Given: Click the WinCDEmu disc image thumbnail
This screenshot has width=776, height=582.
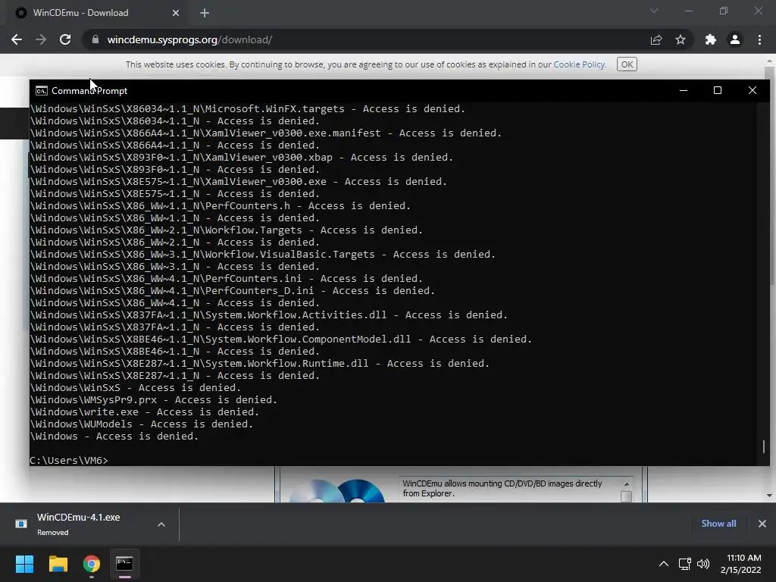Looking at the screenshot, I should point(337,490).
